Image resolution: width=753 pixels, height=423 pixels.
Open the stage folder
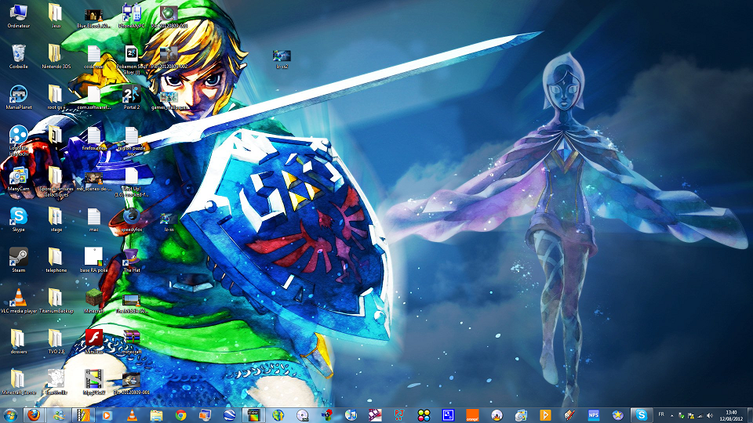(56, 219)
